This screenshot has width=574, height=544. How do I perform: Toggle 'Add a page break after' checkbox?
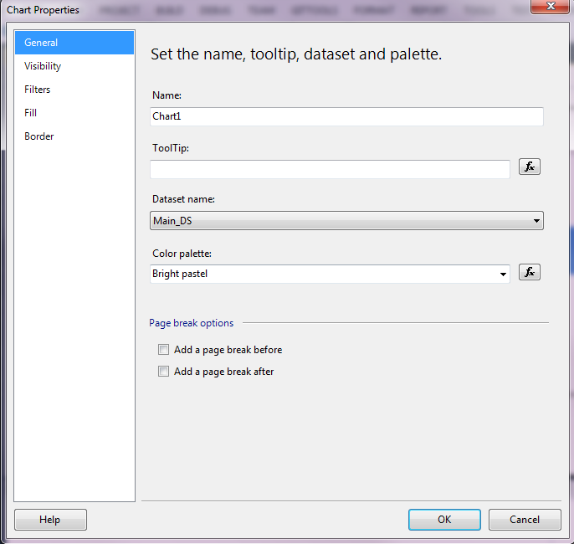coord(164,372)
